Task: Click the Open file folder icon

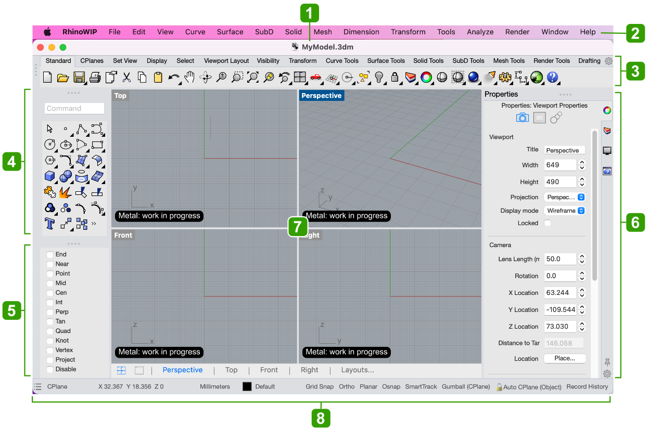Action: (63, 77)
